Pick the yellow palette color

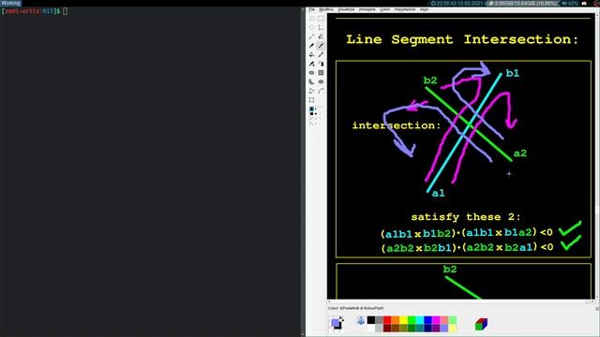click(x=403, y=320)
